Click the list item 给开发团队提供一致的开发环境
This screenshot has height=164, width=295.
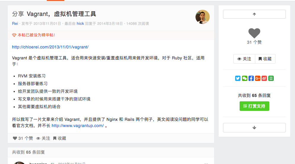pyautogui.click(x=48, y=91)
